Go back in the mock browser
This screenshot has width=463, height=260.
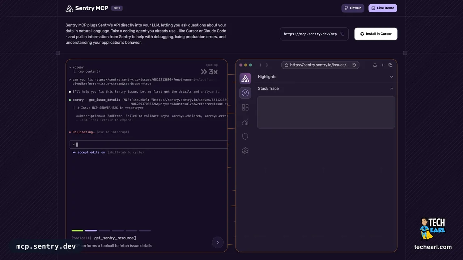[x=260, y=65]
